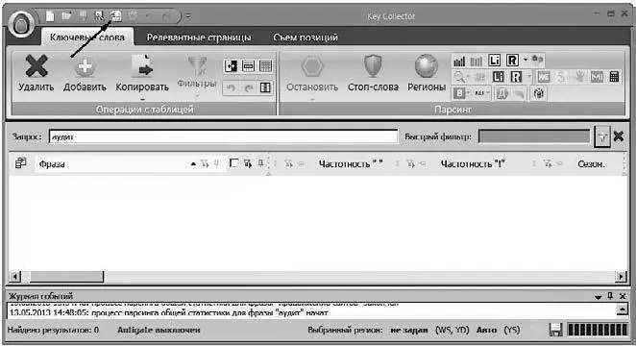Toggle pin of the Журнал событий panel
636x346 pixels.
pos(610,296)
